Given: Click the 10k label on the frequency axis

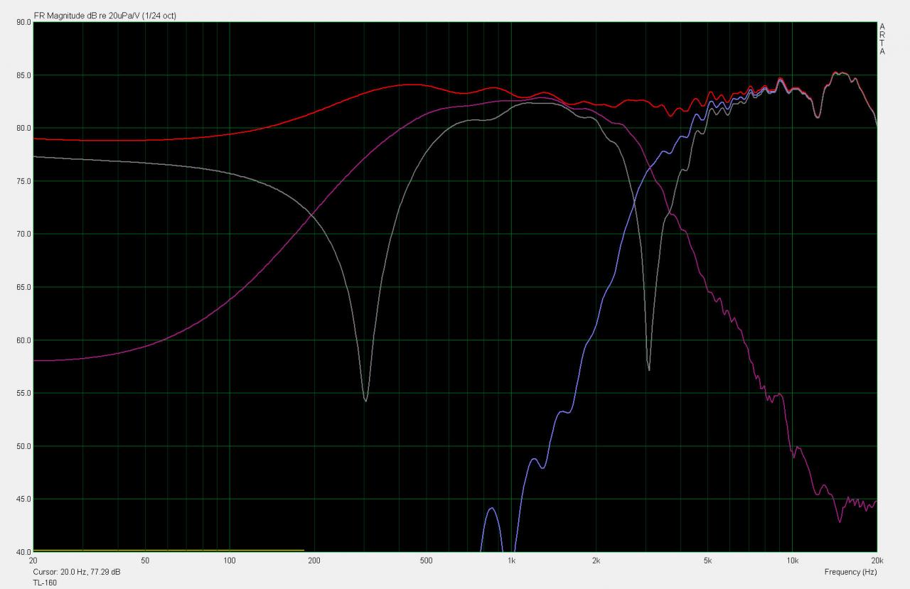Looking at the screenshot, I should point(792,561).
